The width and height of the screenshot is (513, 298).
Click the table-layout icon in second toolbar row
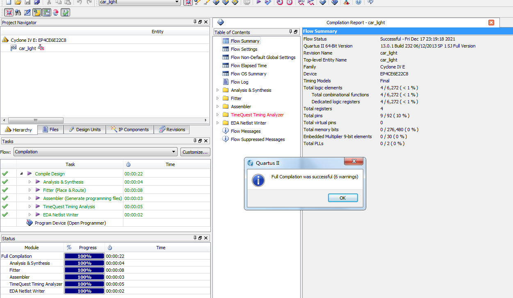[46, 12]
